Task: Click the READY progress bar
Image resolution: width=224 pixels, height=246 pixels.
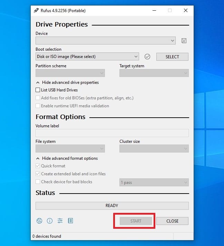Action: 112,206
